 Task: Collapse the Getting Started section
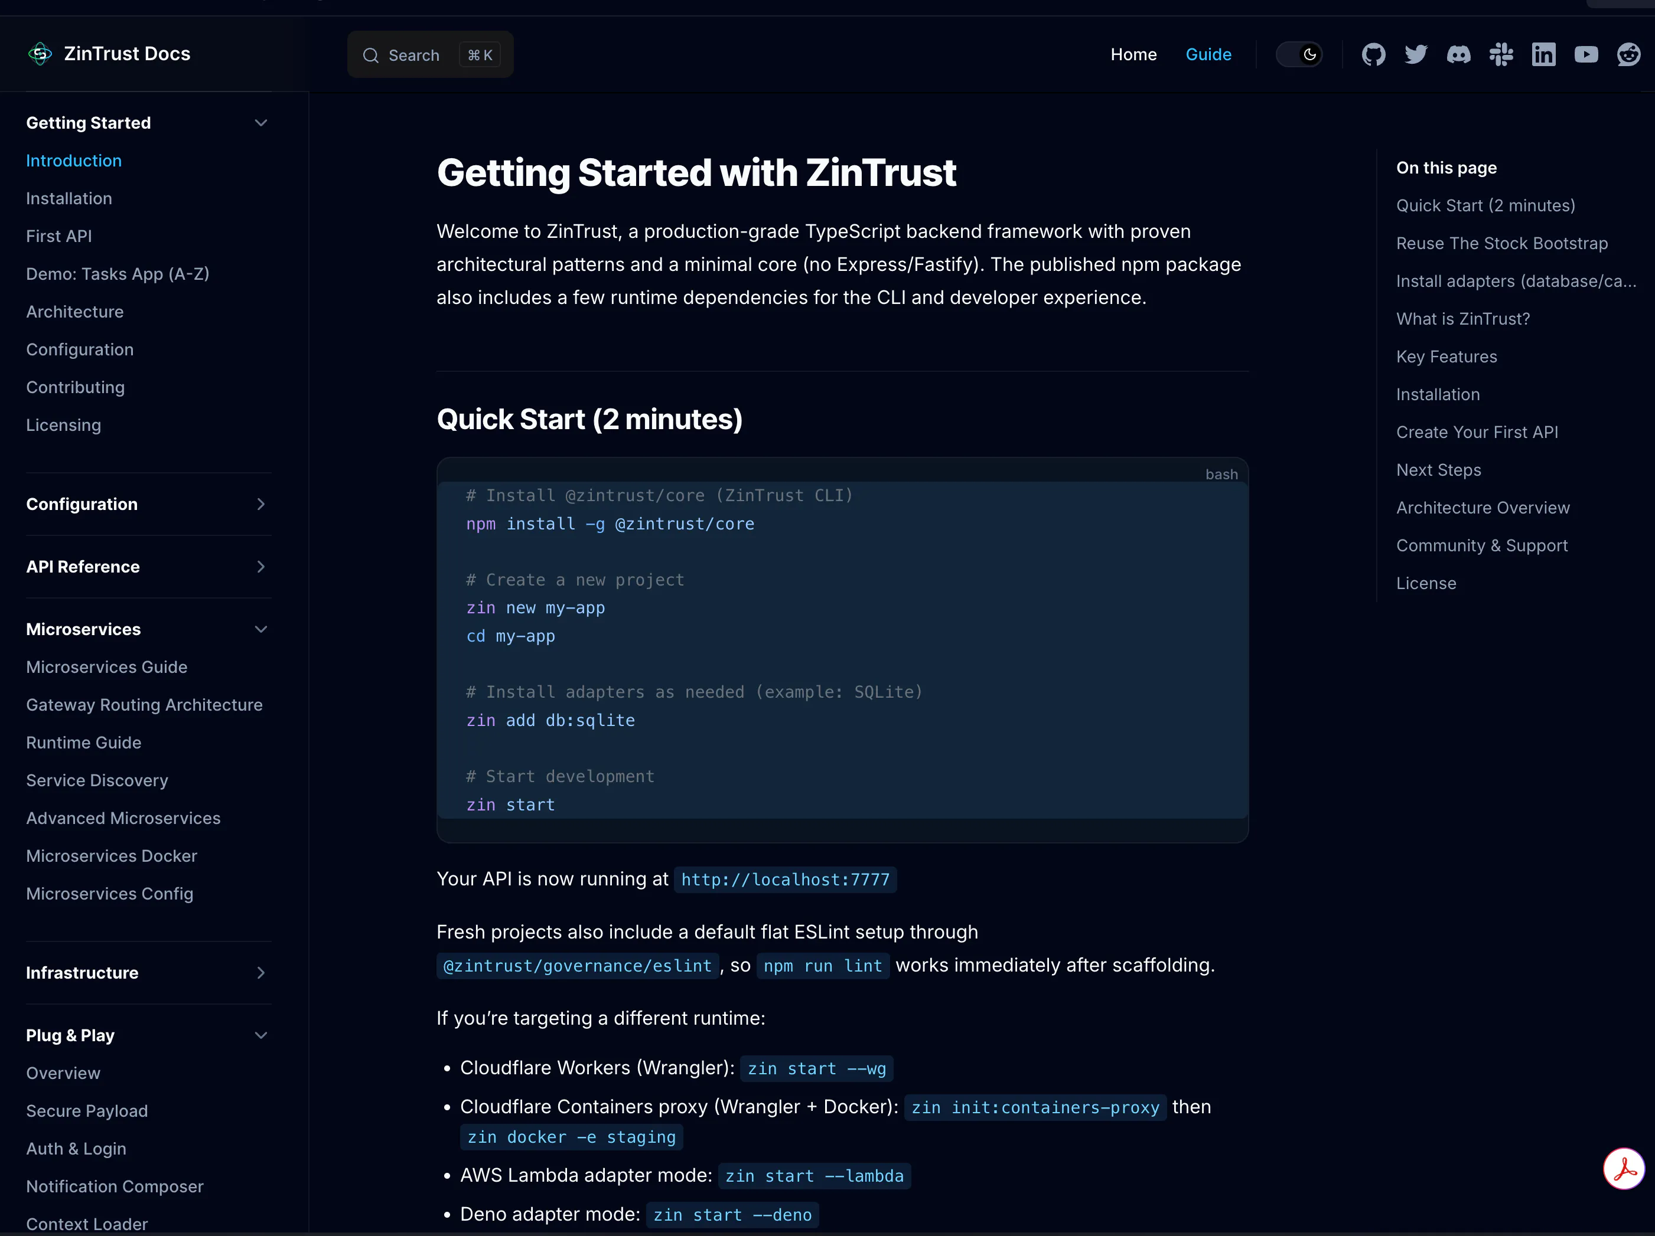click(x=261, y=123)
